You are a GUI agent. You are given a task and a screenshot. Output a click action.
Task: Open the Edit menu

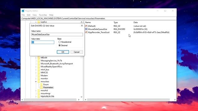click(28, 15)
